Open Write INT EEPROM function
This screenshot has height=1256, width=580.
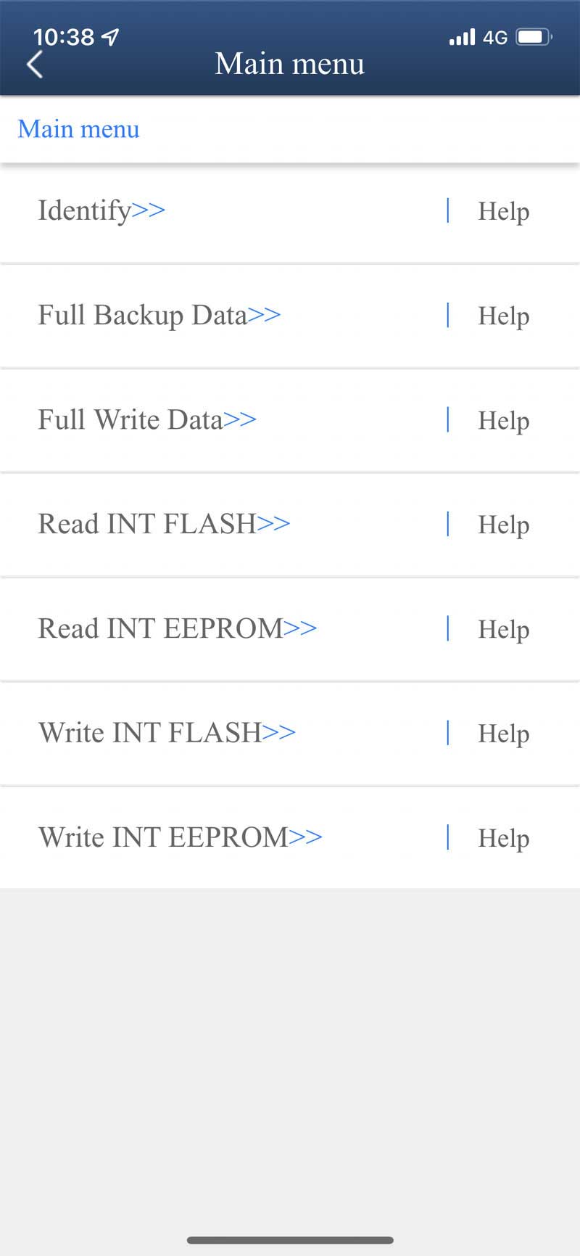[x=180, y=837]
